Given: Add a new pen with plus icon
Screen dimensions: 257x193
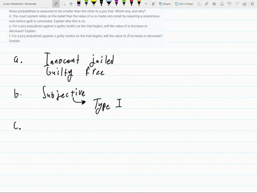Looking at the screenshot, I should pyautogui.click(x=146, y=4).
